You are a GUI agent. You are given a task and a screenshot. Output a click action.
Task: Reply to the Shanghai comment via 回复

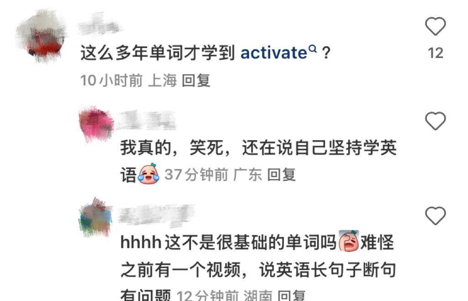(196, 80)
